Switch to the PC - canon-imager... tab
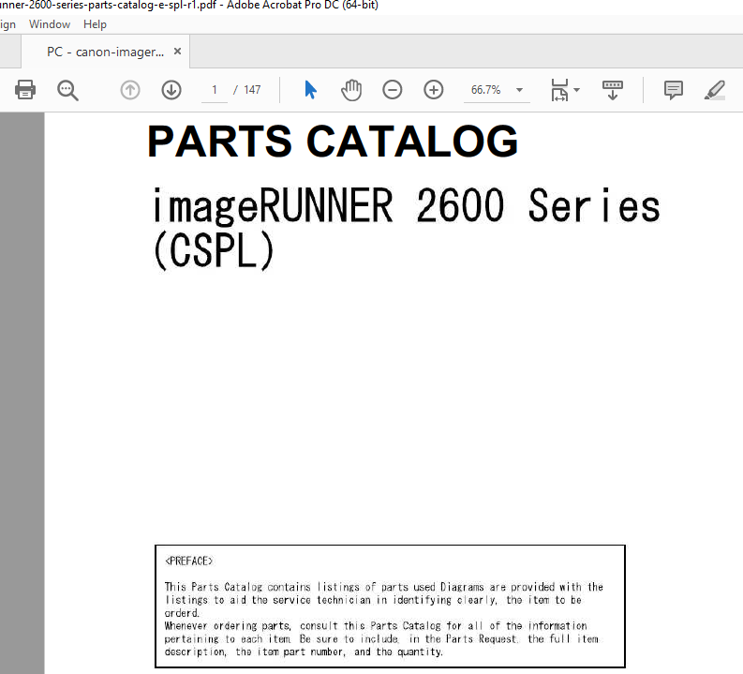Image resolution: width=743 pixels, height=674 pixels. point(105,52)
